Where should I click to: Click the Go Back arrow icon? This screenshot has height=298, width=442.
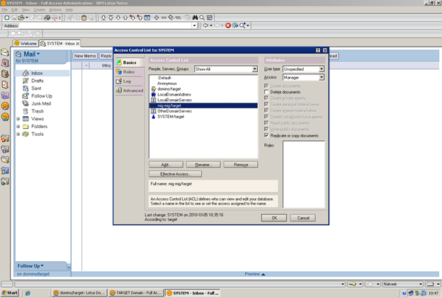point(206,25)
